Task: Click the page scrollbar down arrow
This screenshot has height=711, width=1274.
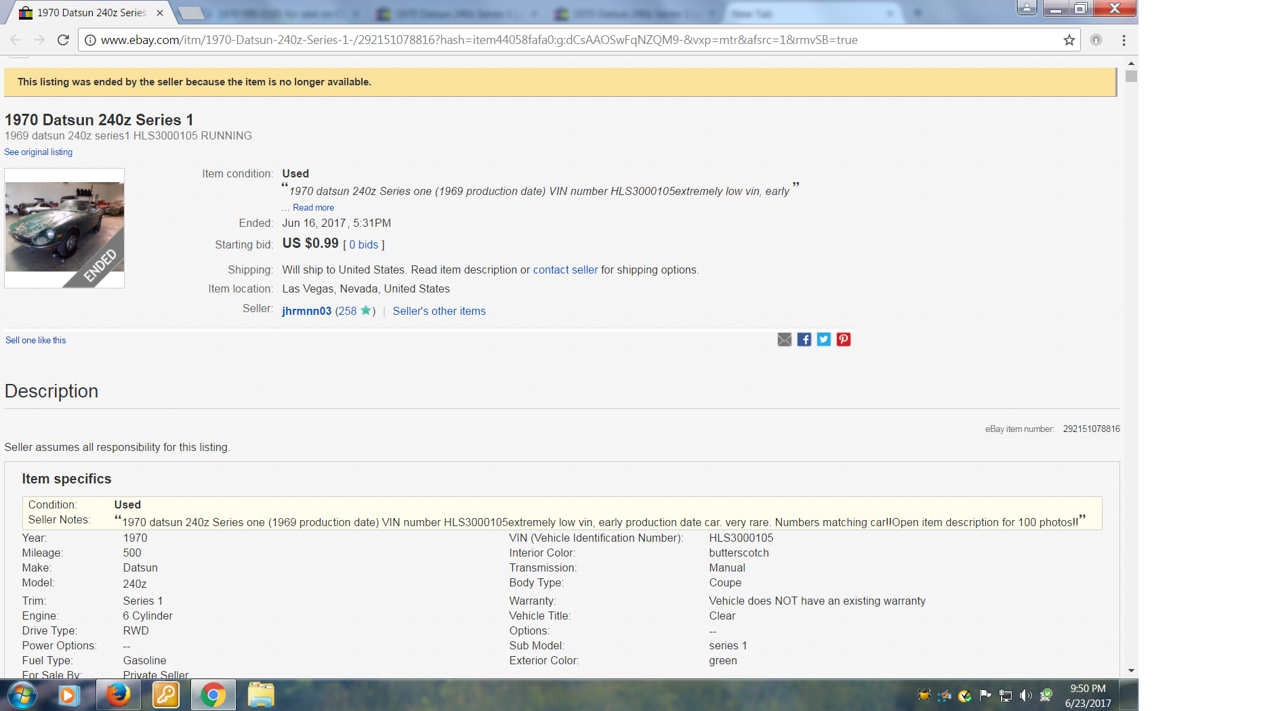Action: click(x=1131, y=670)
